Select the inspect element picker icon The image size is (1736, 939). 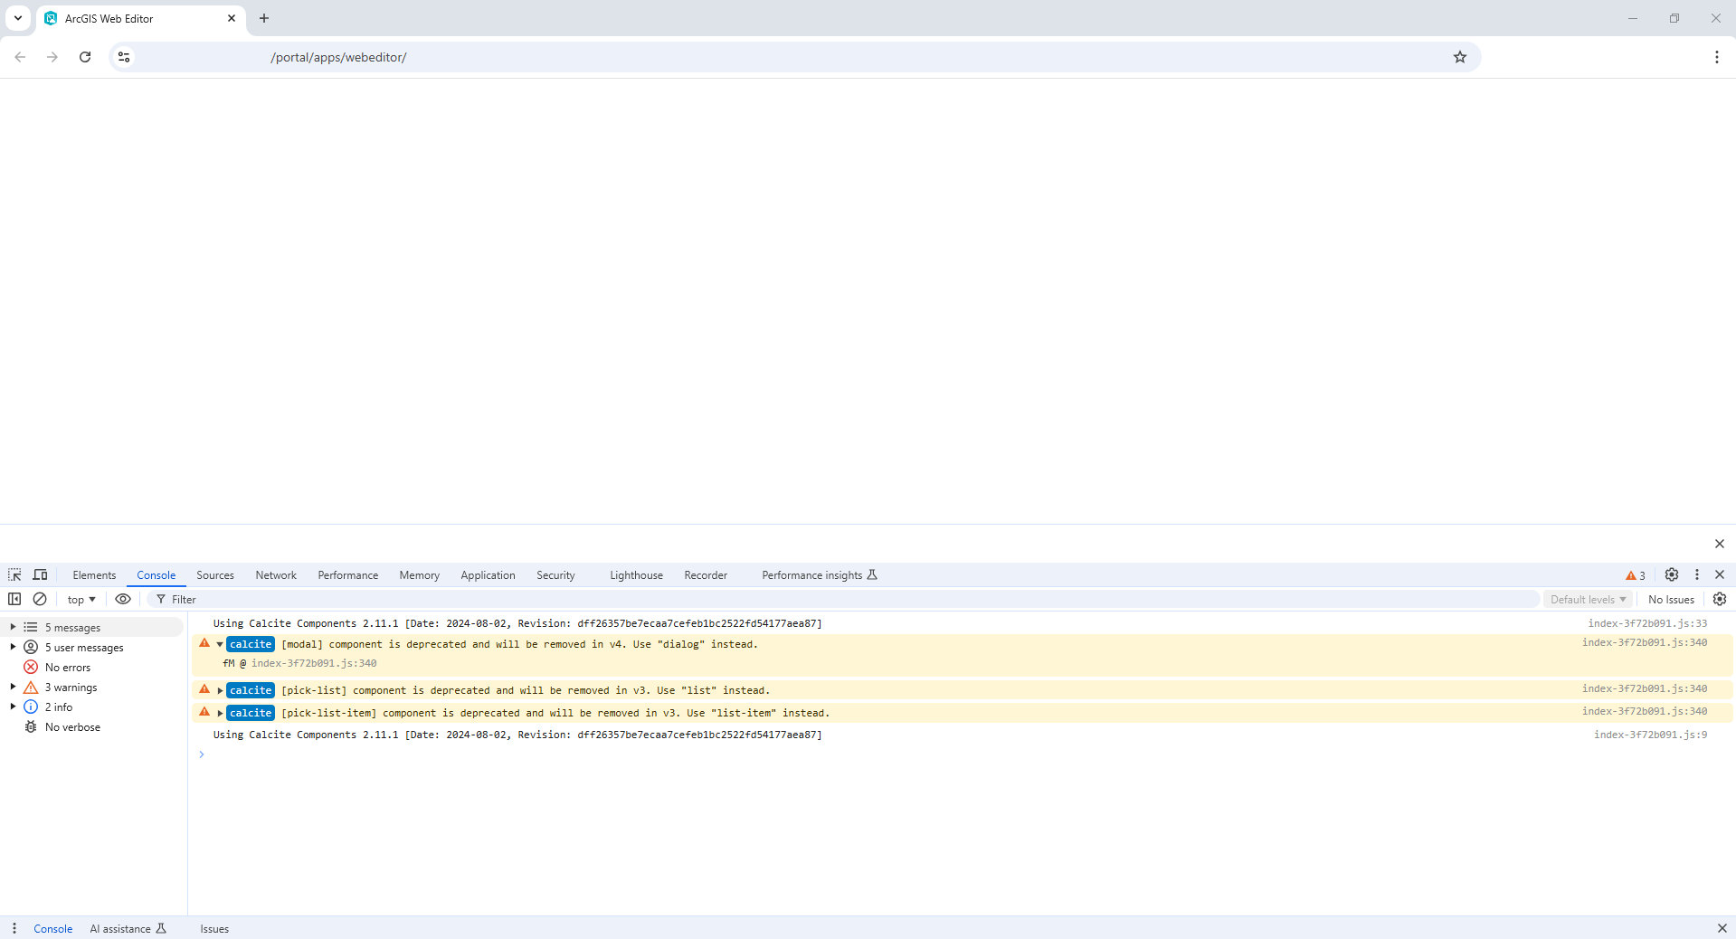[14, 575]
